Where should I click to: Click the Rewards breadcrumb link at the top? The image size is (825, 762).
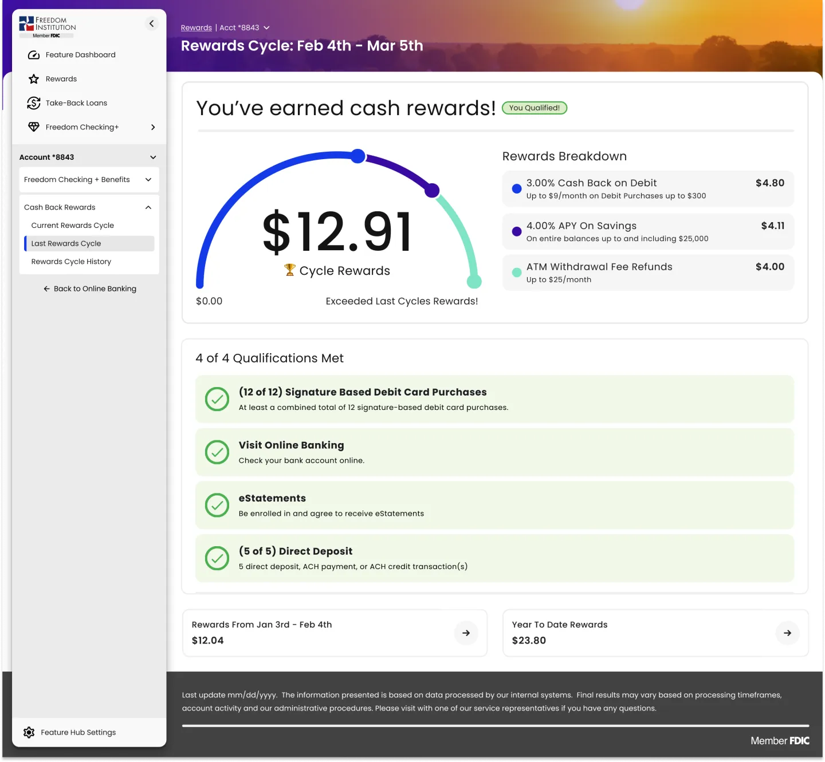point(196,27)
